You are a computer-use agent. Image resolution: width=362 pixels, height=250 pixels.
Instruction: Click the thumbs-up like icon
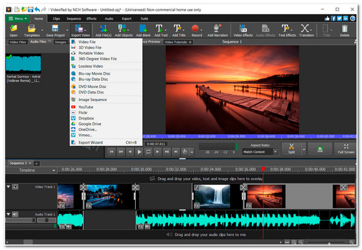(x=327, y=19)
